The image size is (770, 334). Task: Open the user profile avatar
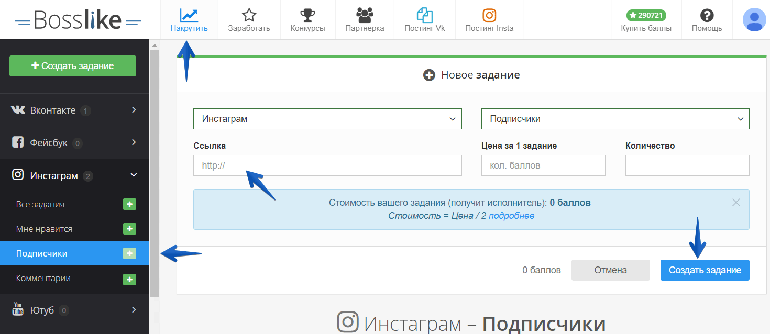point(755,19)
